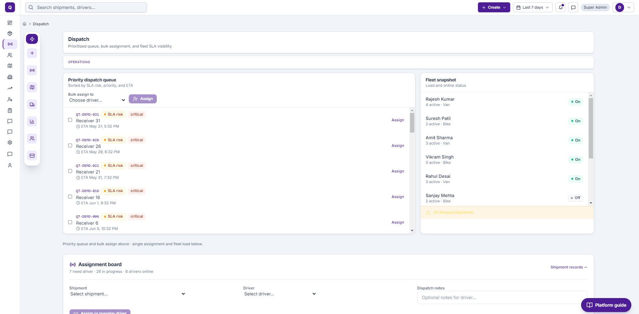Screen dimensions: 639x314
Task: Click the mail envelope icon in quick actions panel
Action: point(32,156)
